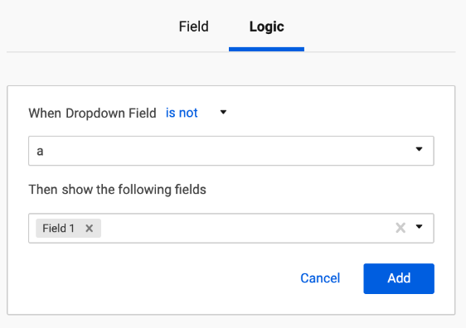Click the blue "is not" text

click(x=182, y=113)
